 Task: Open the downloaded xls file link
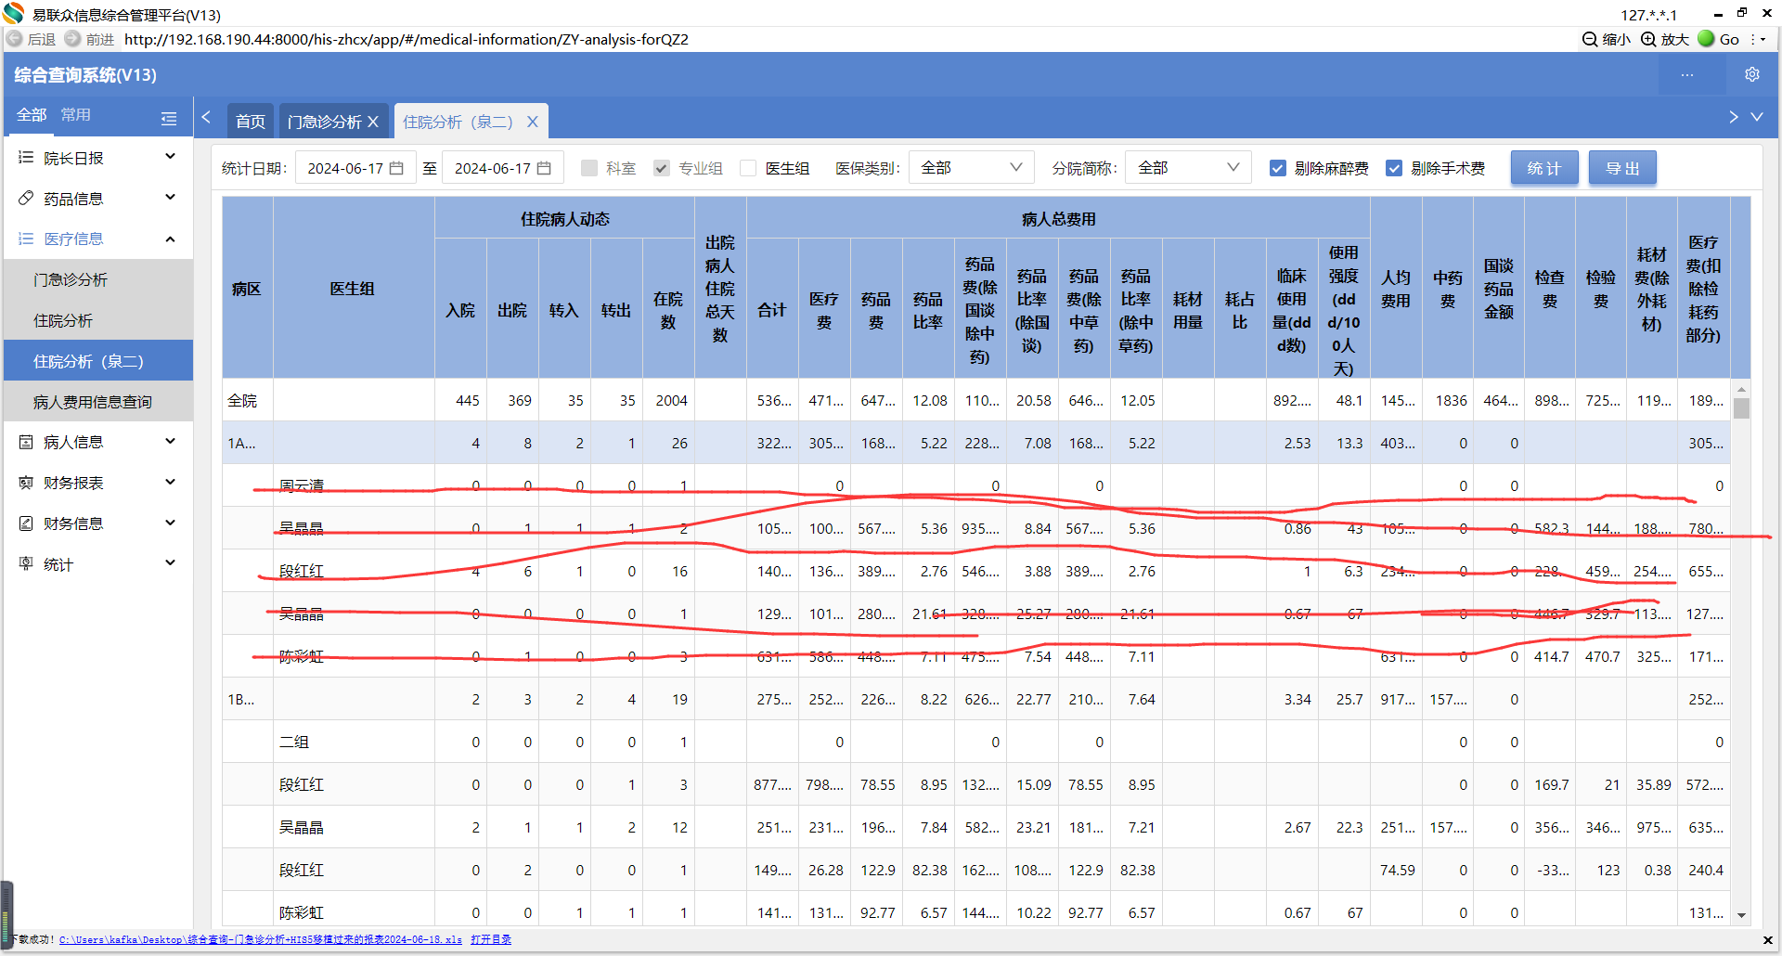pos(261,940)
